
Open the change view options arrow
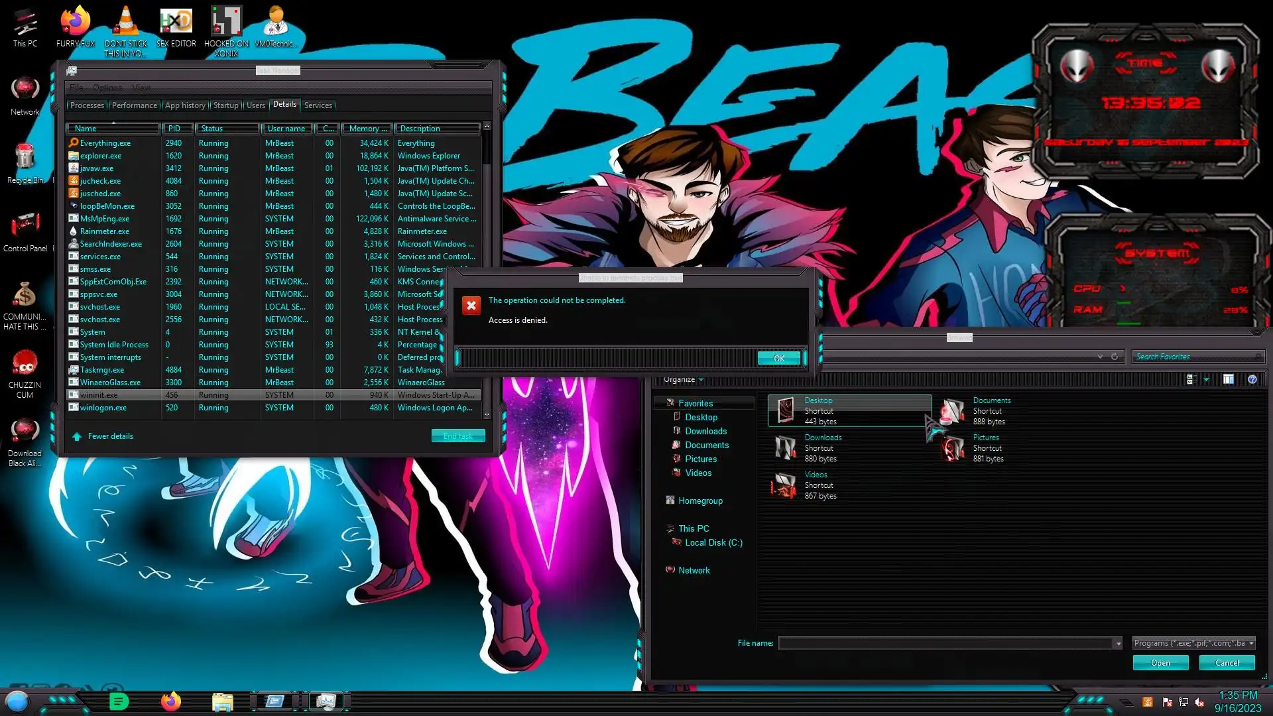(1206, 380)
